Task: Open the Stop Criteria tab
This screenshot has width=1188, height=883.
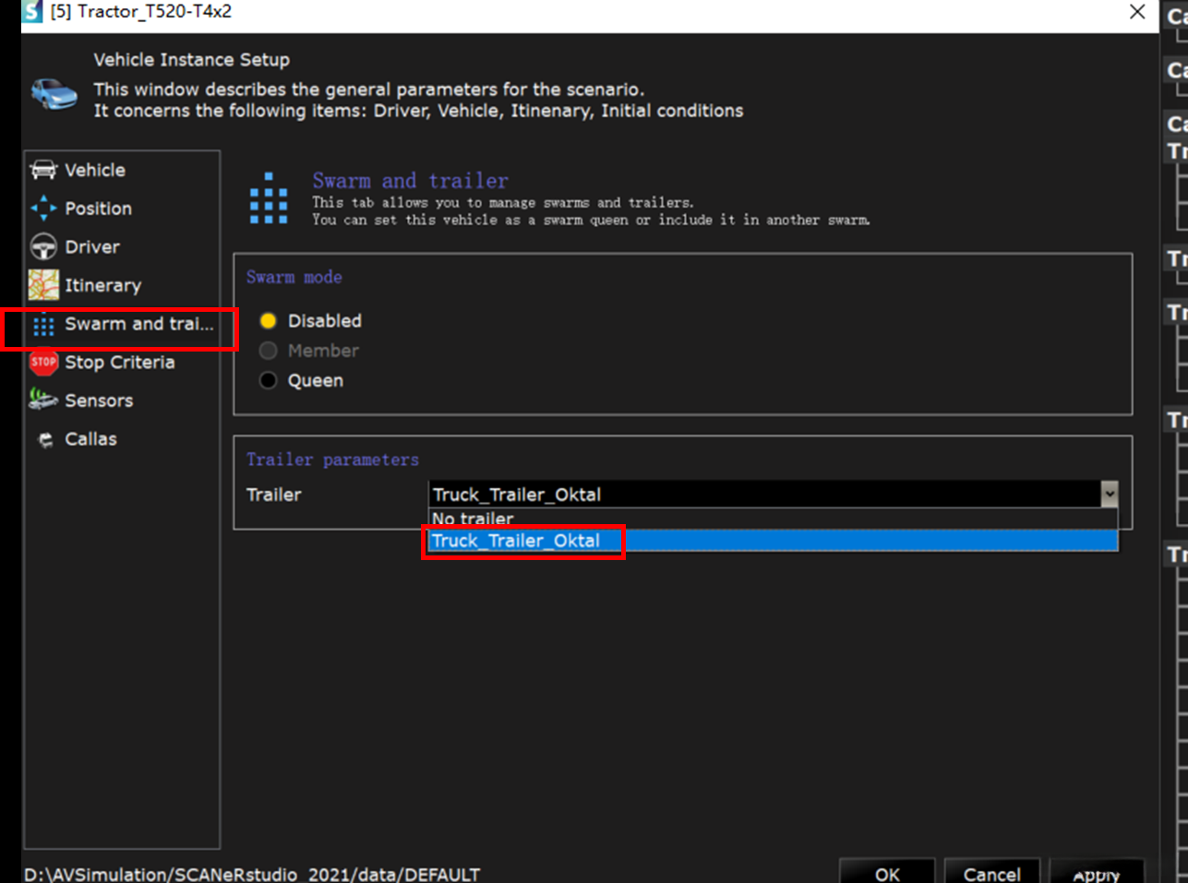Action: point(122,363)
